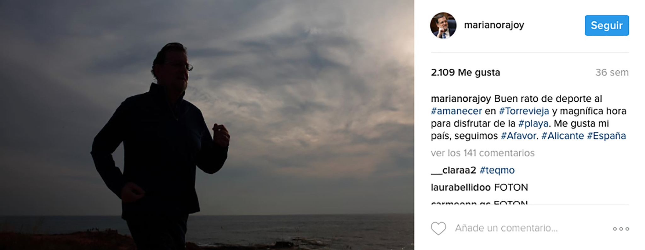The image size is (645, 250).
Task: Expand ver los 141 comentarios
Action: [x=482, y=153]
